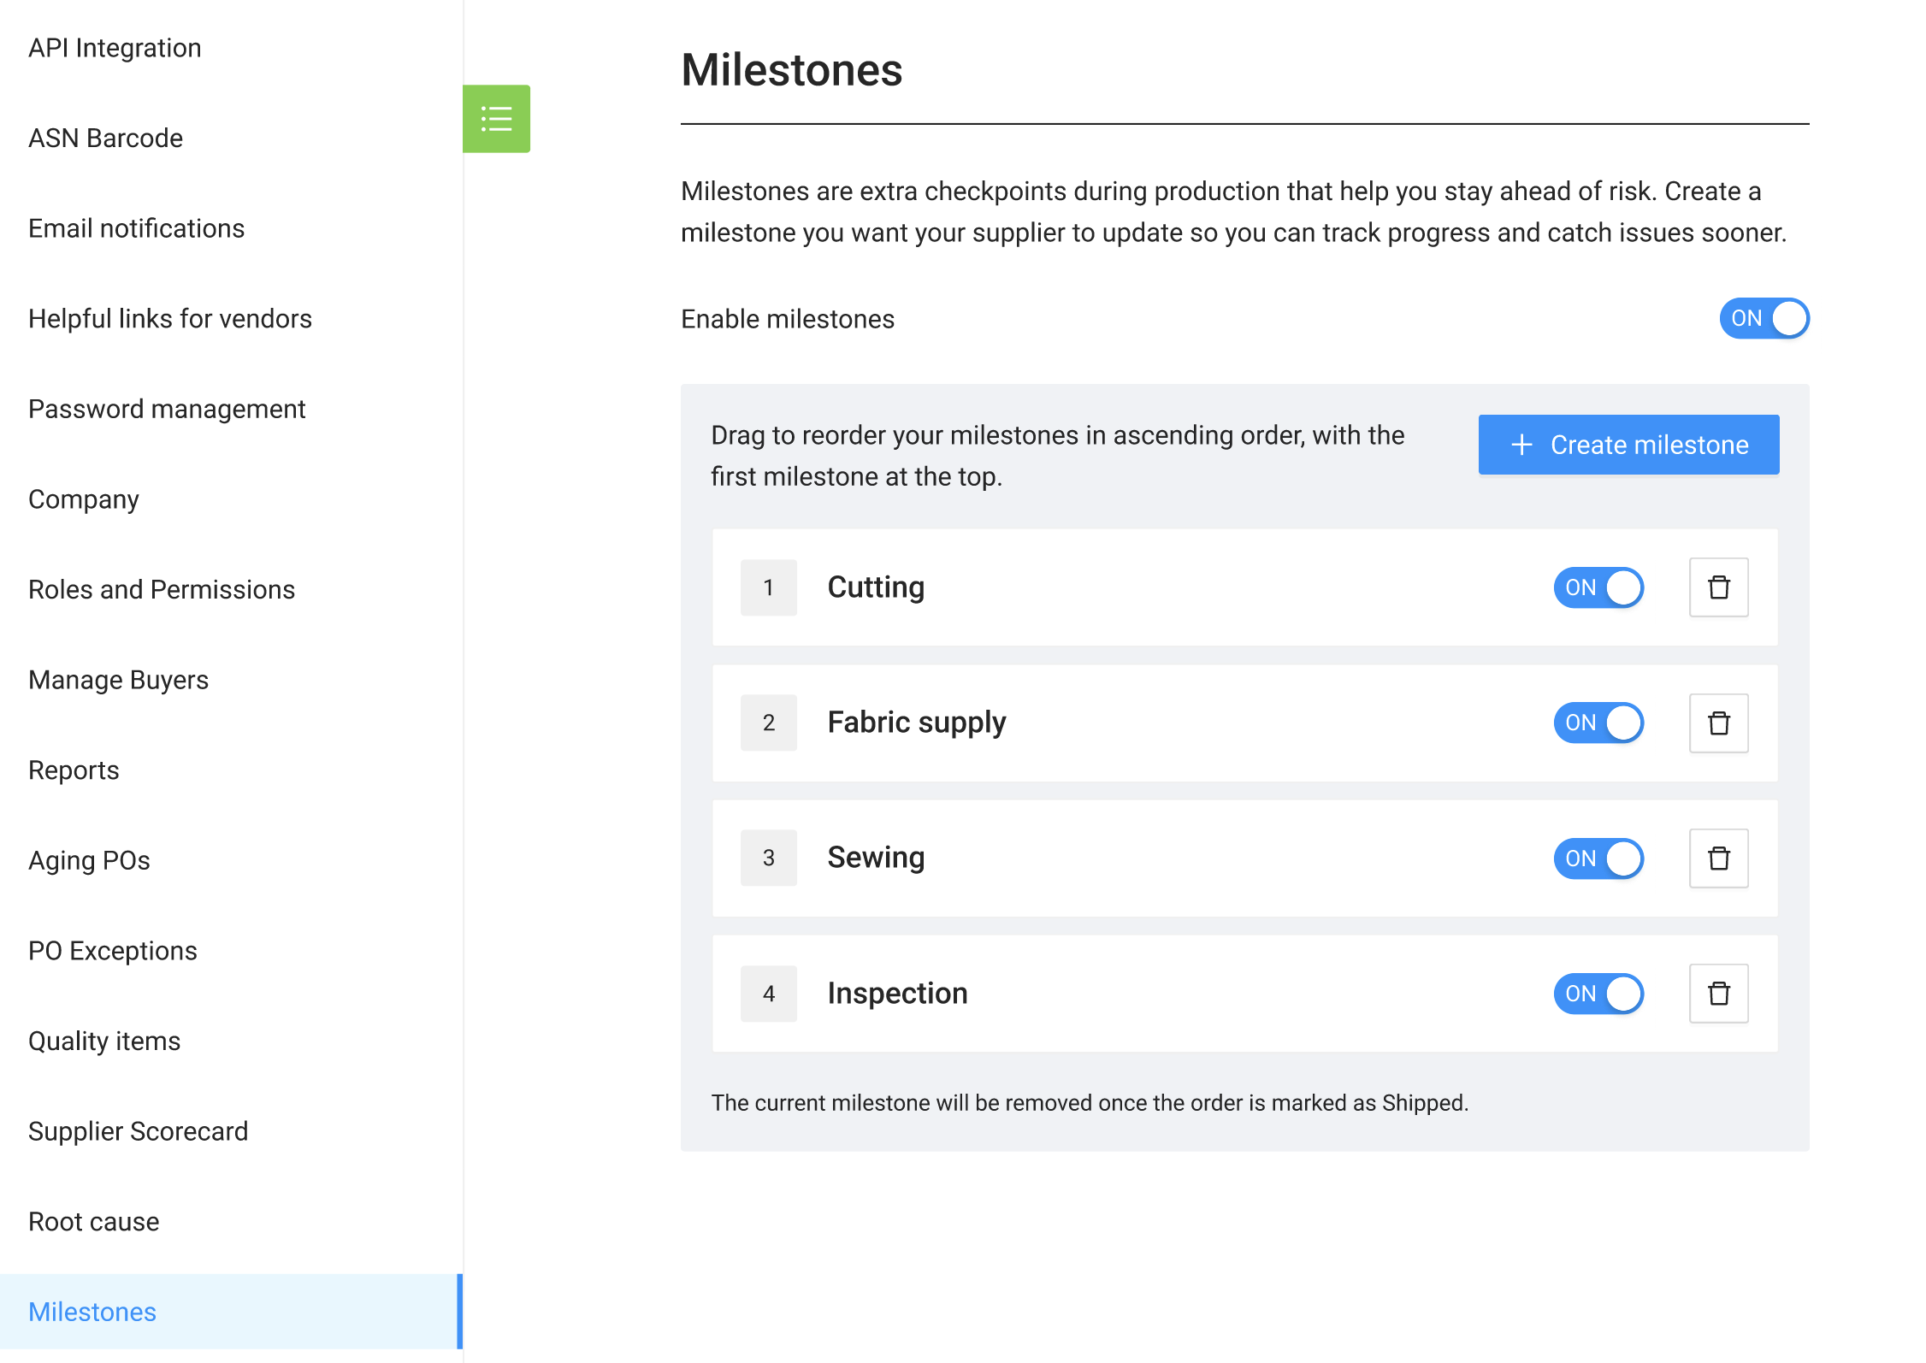This screenshot has height=1363, width=1926.
Task: Turn off the Fabric supply toggle
Action: [1598, 723]
